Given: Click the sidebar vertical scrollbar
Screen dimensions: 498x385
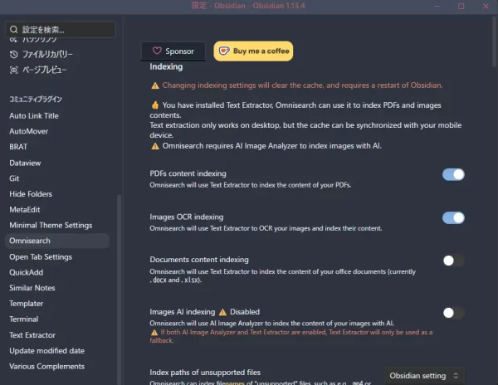Looking at the screenshot, I should 120,290.
